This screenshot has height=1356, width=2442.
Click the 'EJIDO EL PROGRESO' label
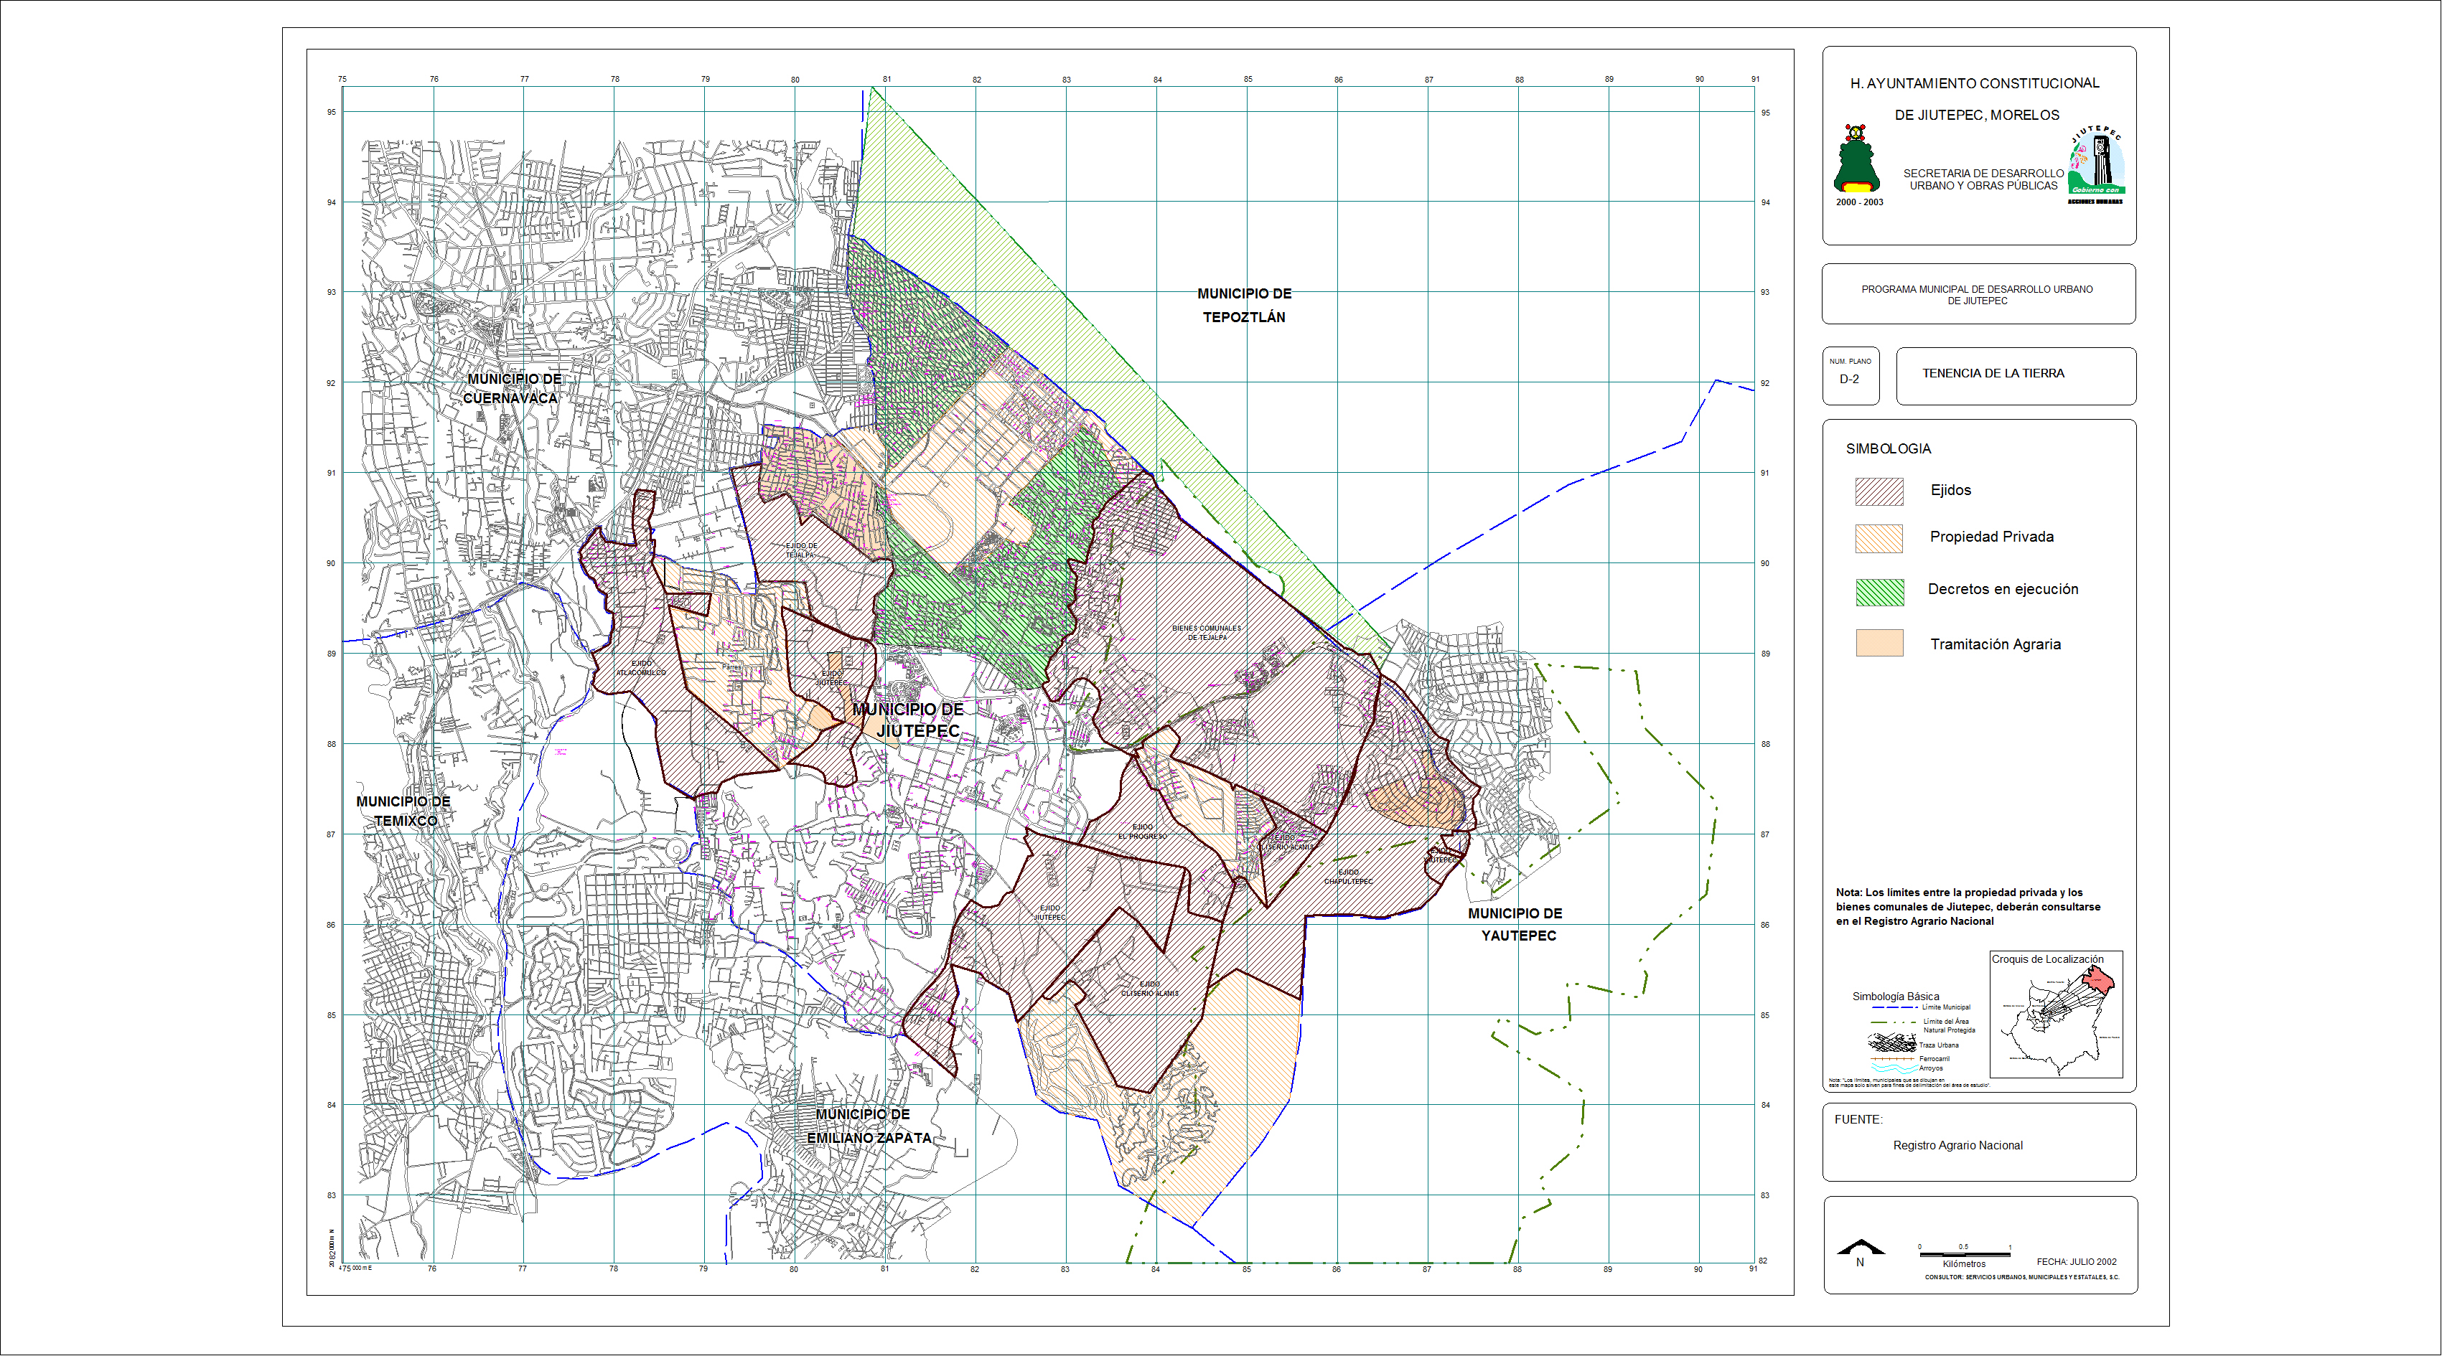(x=1142, y=832)
